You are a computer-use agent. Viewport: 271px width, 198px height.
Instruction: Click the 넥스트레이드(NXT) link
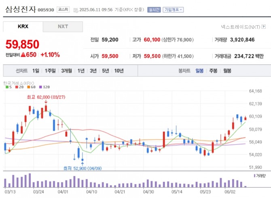pos(241,27)
